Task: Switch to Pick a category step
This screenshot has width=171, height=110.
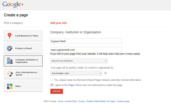Action: click(13, 23)
